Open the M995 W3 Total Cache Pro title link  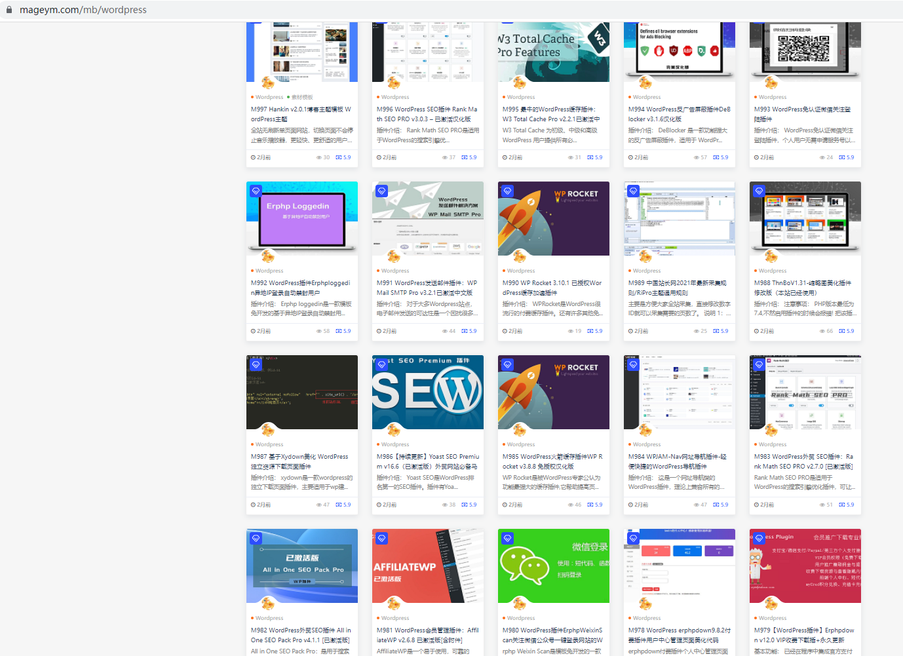coord(551,114)
